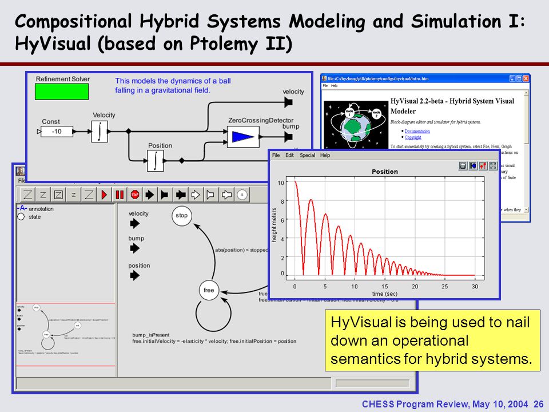Add a new input/output port using black double icon
This screenshot has width=549, height=412.
coord(181,195)
